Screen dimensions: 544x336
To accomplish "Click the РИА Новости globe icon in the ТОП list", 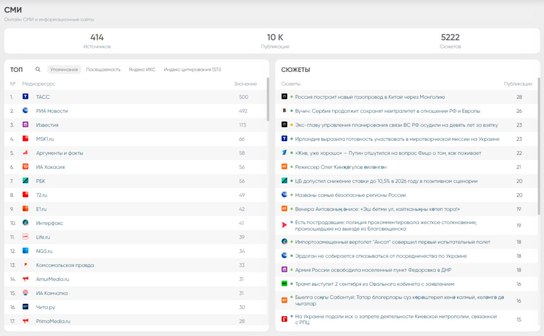I will click(x=25, y=111).
